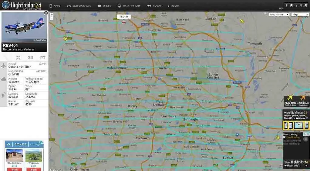Click the Real Time ADS-B legend plane icon

pyautogui.click(x=290, y=98)
